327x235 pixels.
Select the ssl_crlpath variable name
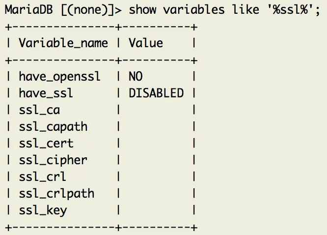click(56, 194)
